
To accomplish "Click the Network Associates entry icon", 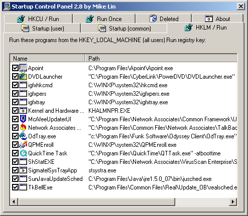I will 23,128.
